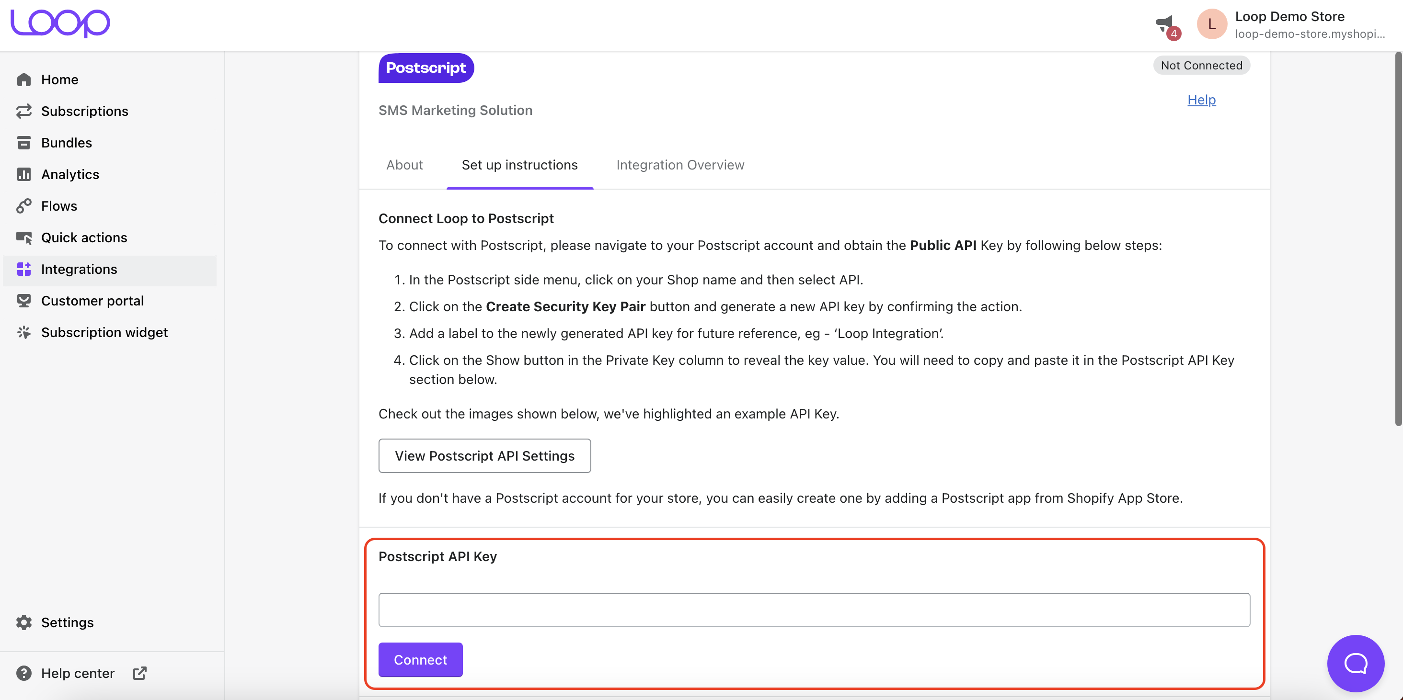
Task: Click the 'SMS Marketing Solution' subtitle
Action: 455,110
